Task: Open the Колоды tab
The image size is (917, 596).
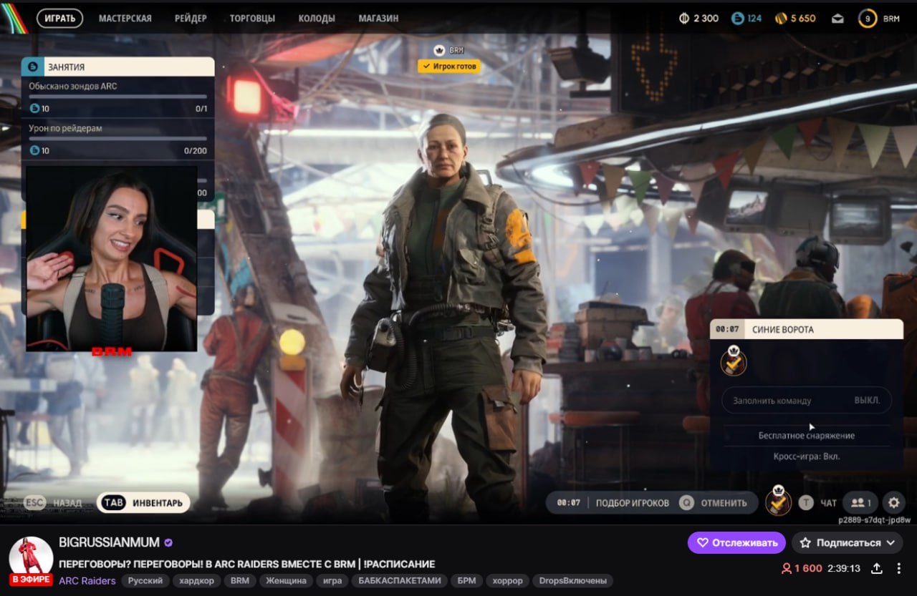Action: 317,19
